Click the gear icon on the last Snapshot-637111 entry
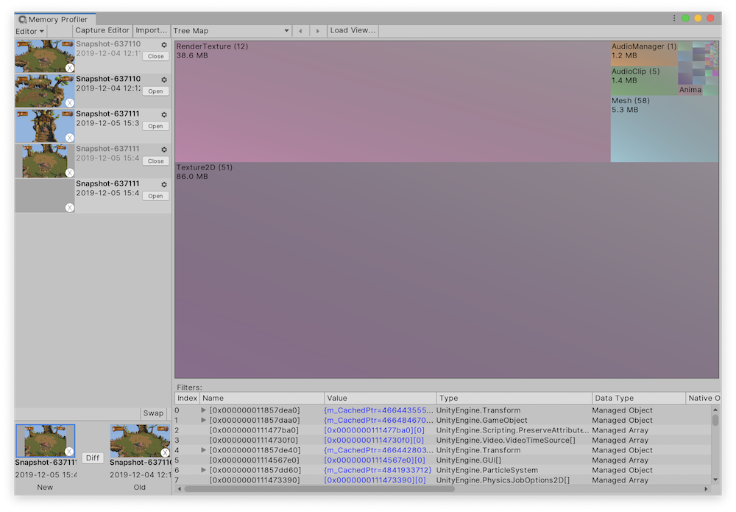This screenshot has height=512, width=736. click(x=163, y=183)
